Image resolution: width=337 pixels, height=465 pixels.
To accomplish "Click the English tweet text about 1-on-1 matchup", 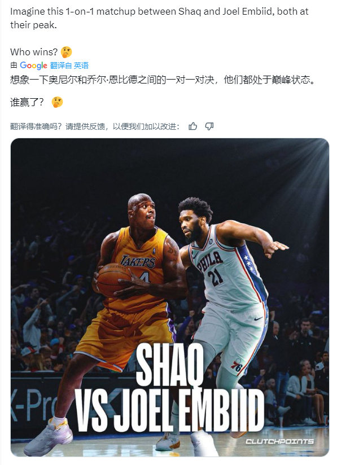I will [159, 18].
